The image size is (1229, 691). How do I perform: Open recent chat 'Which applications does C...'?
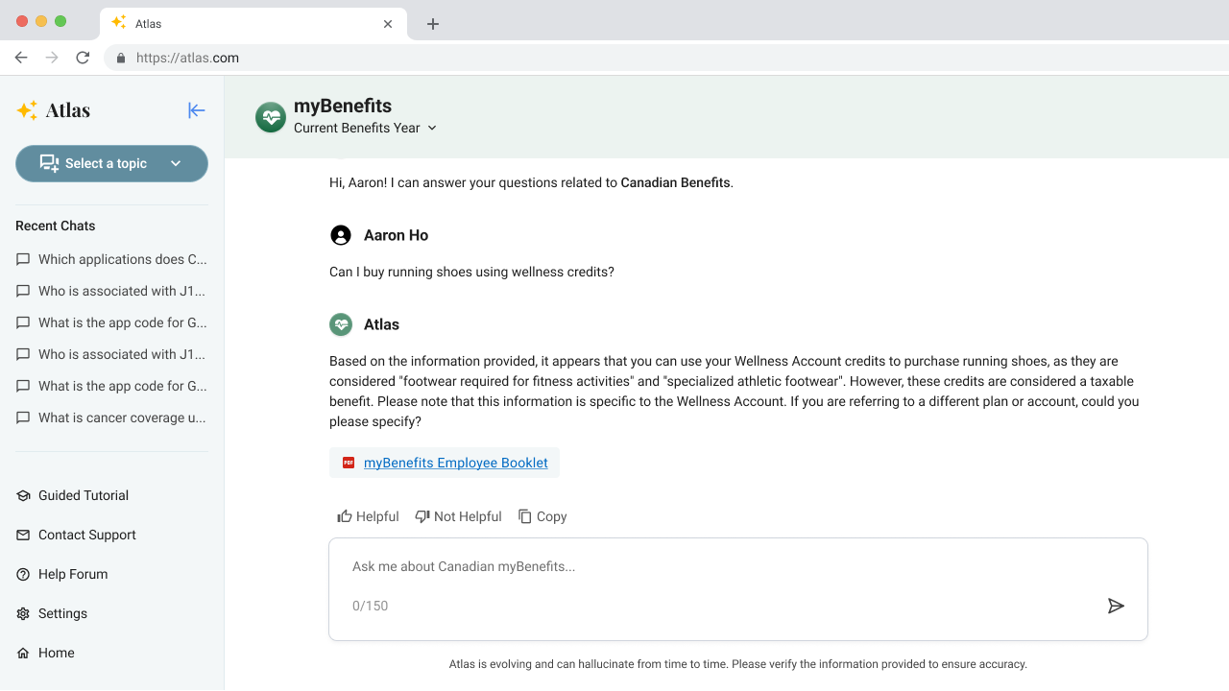[111, 259]
